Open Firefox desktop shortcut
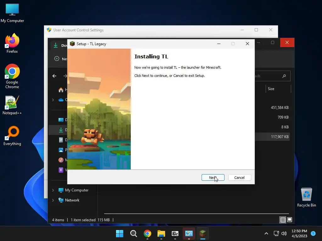322x241 pixels. [12, 43]
